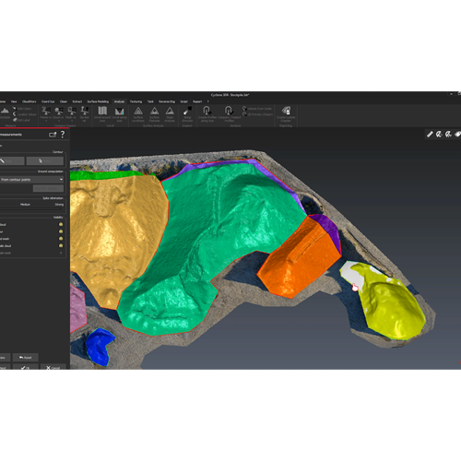The height and width of the screenshot is (461, 461).
Task: Click the Cancel button
Action: (53, 368)
